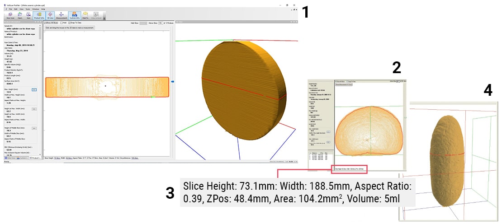Open a file with the Open icon
This screenshot has width=502, height=224.
coord(20,15)
